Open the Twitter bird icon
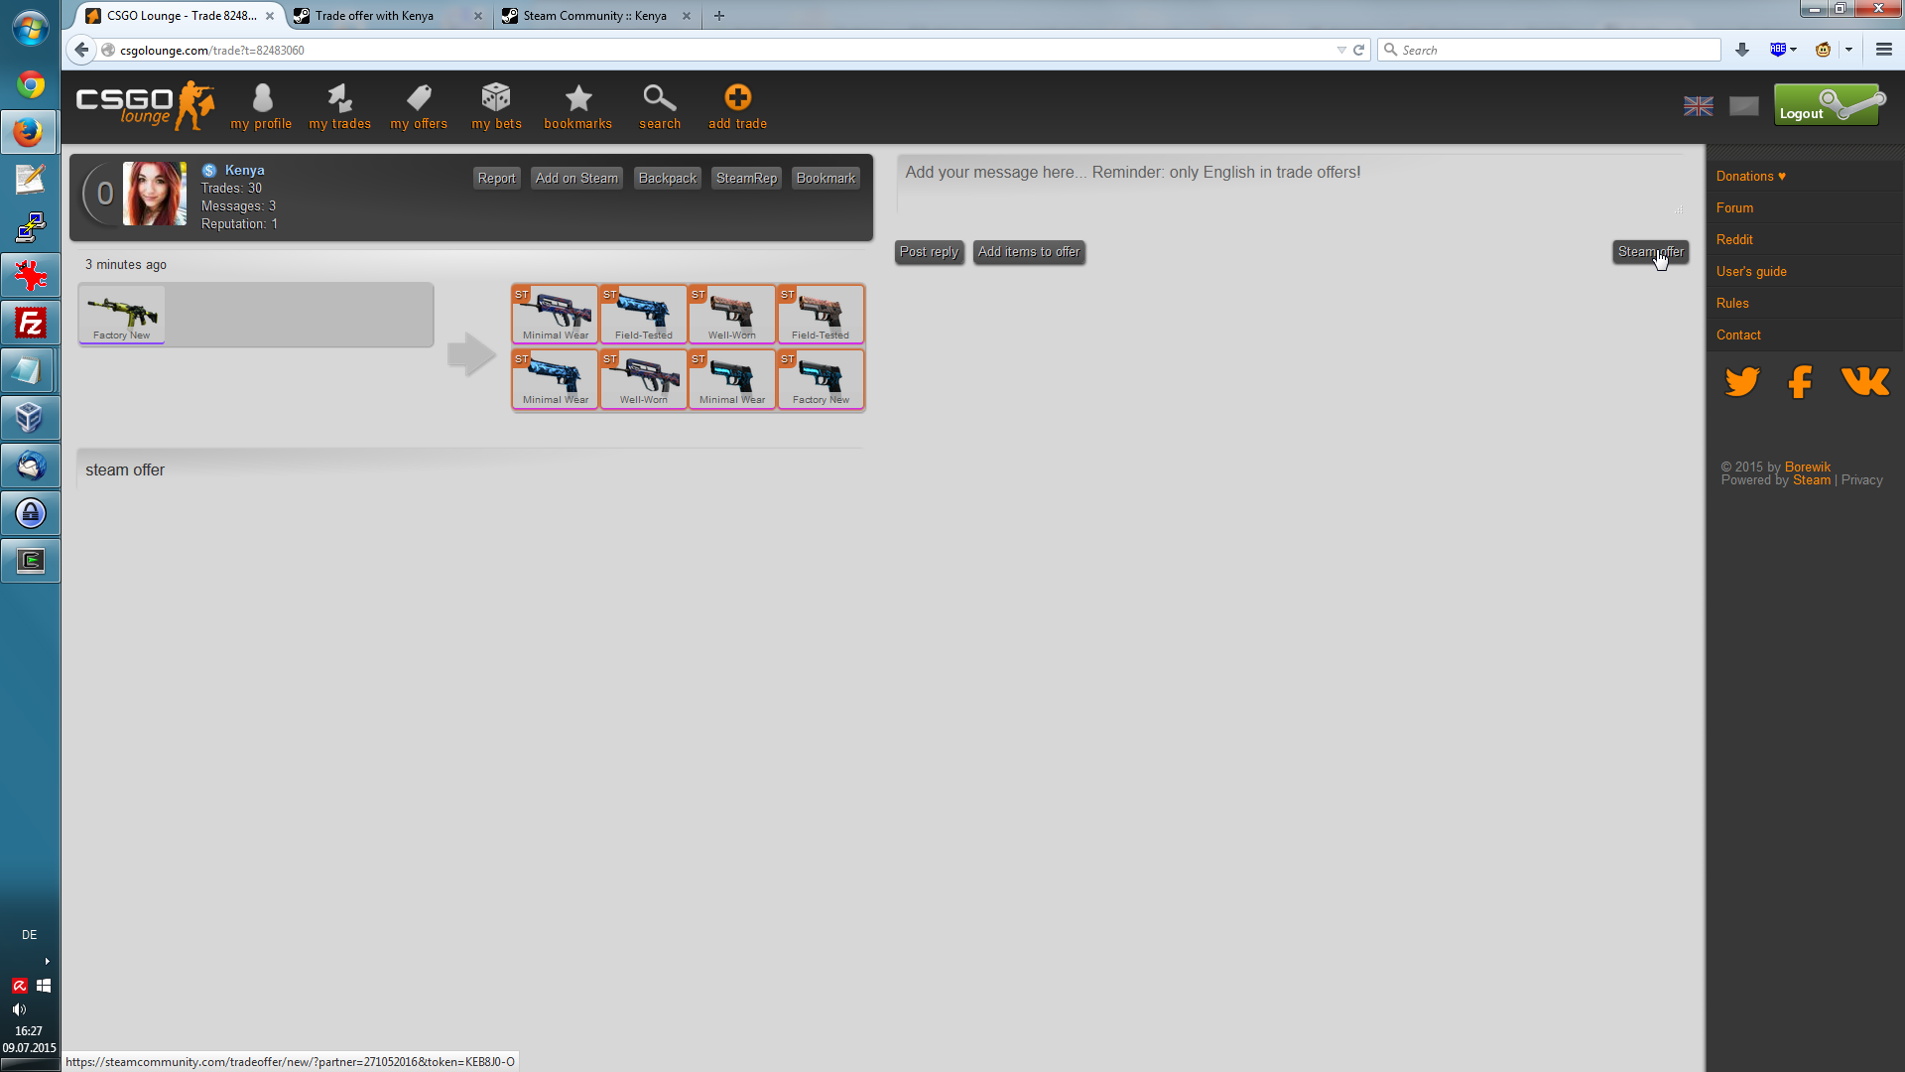 1742,381
